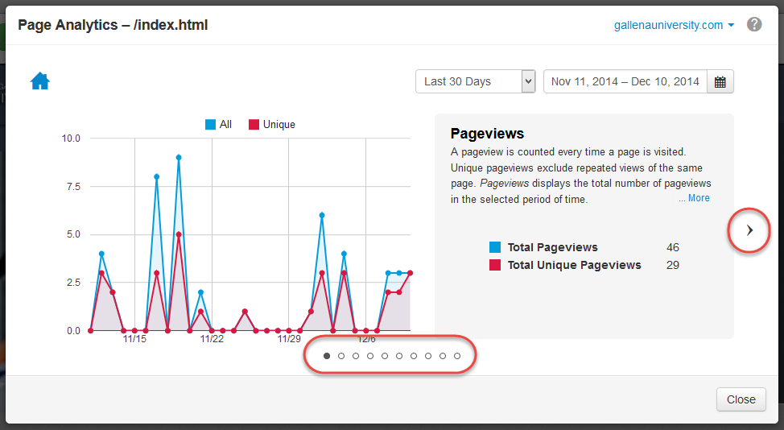The image size is (784, 430).
Task: Click the Total Pageviews blue swatch
Action: (x=495, y=247)
